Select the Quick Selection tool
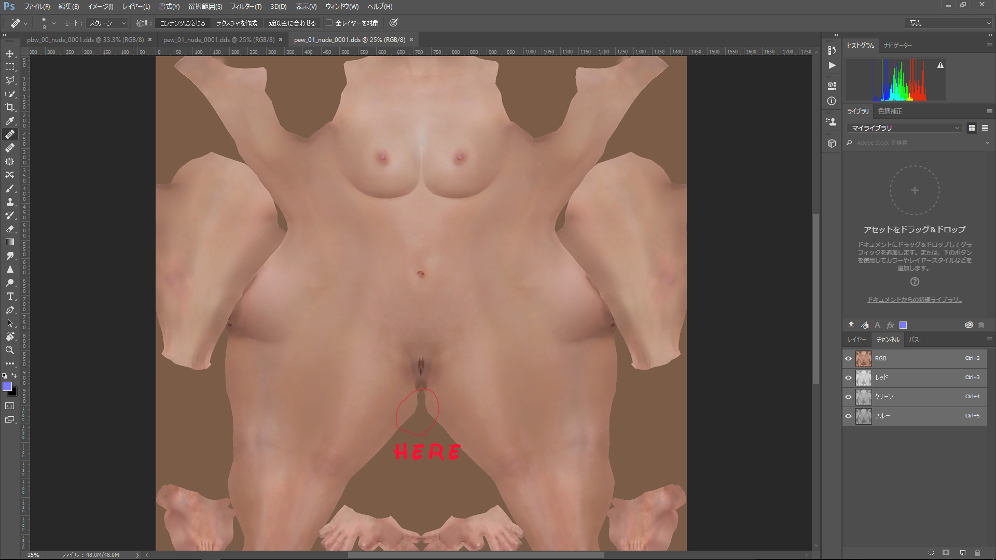 [10, 94]
